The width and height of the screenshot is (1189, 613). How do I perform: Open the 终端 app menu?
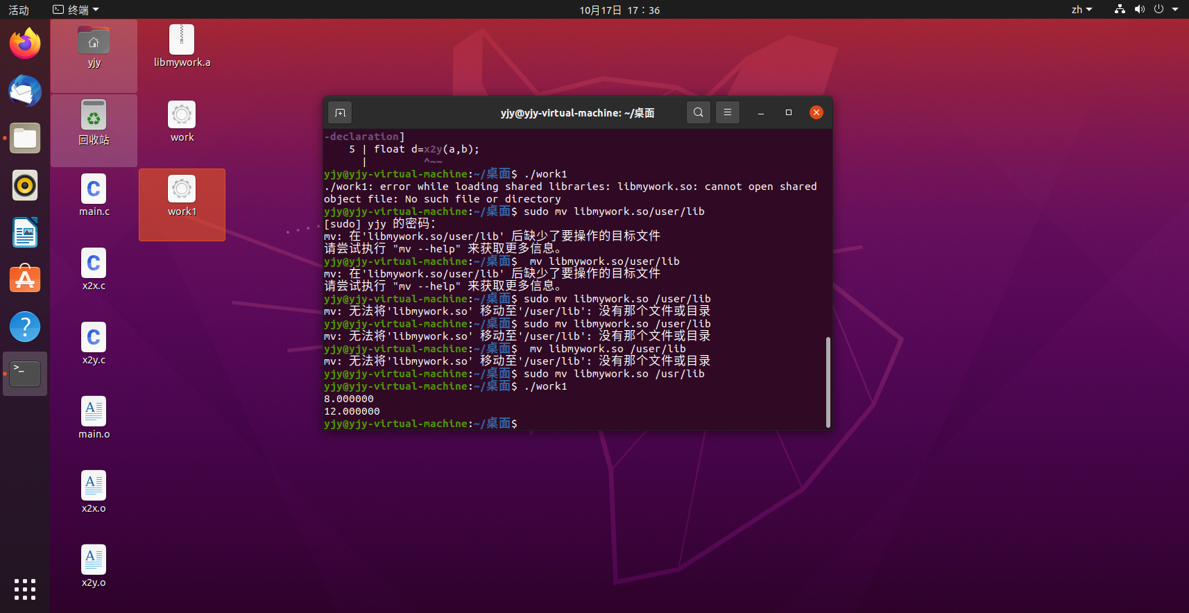tap(76, 10)
